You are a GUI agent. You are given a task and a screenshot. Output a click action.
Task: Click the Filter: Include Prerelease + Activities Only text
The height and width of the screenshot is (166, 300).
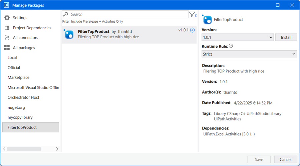click(x=92, y=21)
